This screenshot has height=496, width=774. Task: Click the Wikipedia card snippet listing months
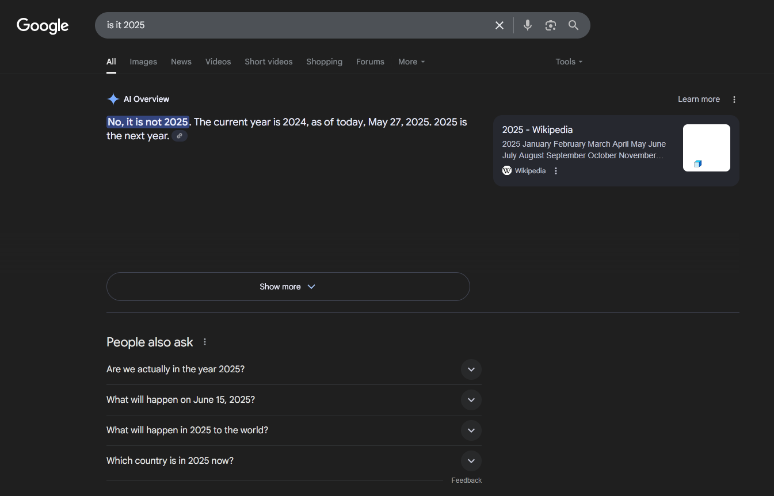(584, 150)
